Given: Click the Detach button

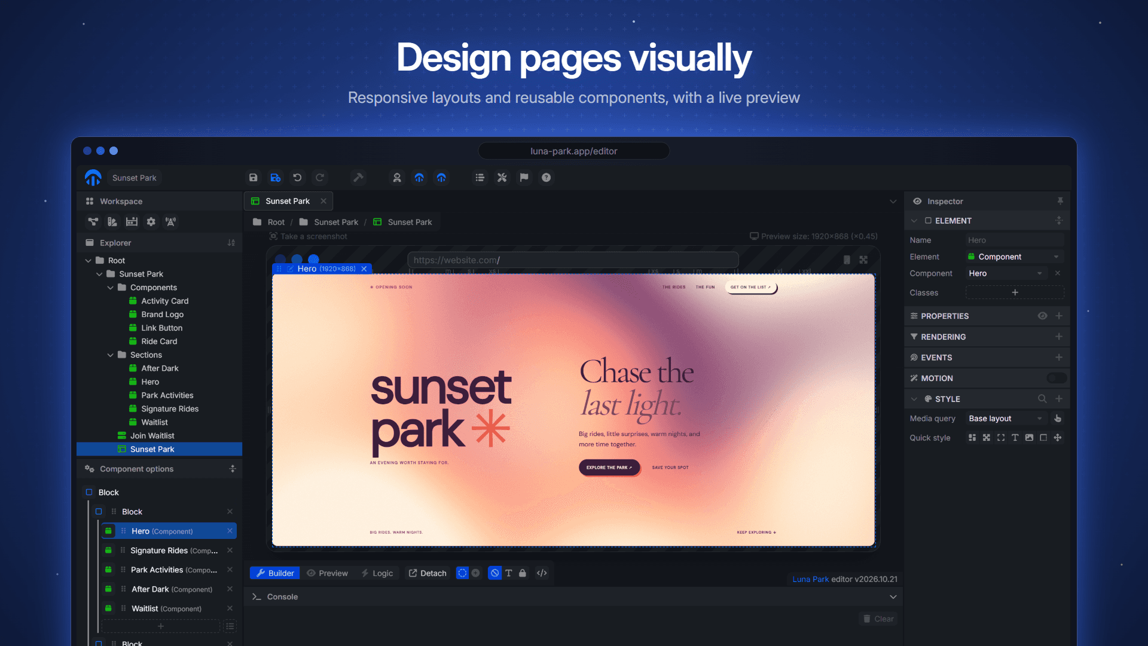Looking at the screenshot, I should (x=428, y=573).
